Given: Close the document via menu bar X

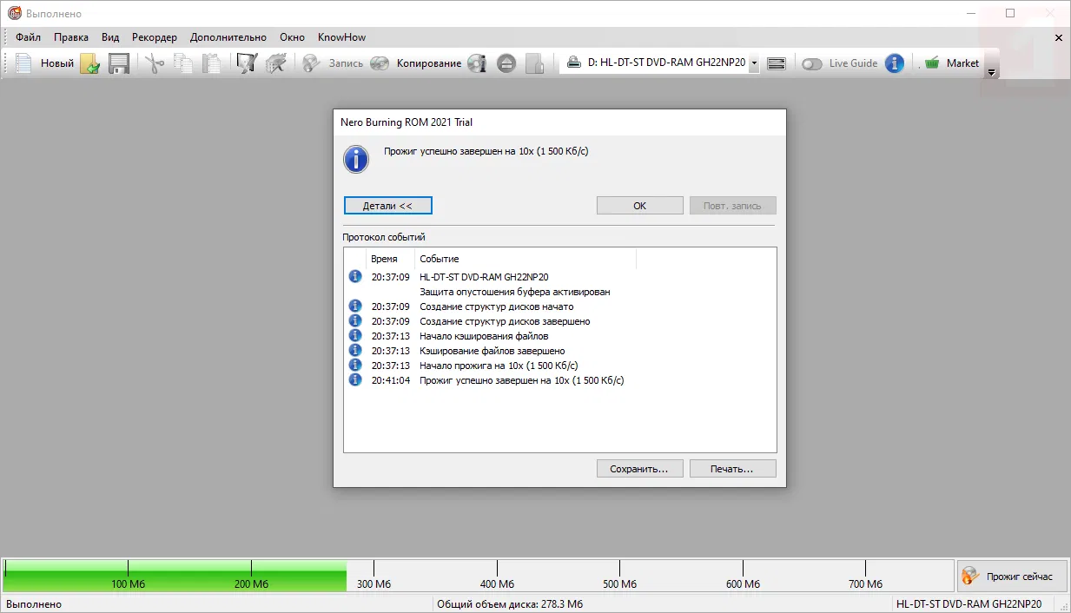Looking at the screenshot, I should coord(1059,37).
